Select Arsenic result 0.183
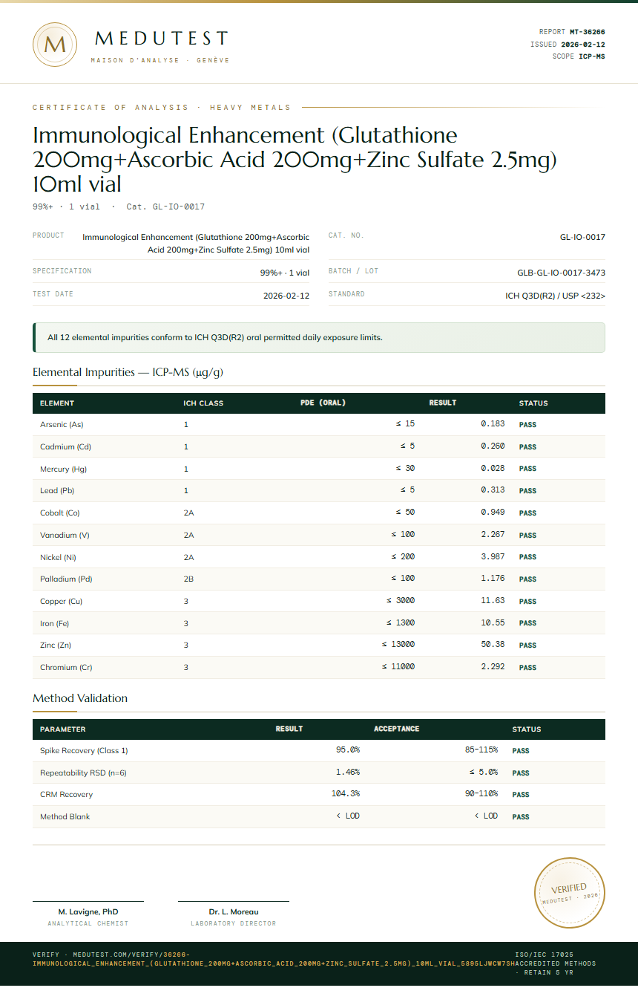The width and height of the screenshot is (638, 1008). pyautogui.click(x=493, y=424)
